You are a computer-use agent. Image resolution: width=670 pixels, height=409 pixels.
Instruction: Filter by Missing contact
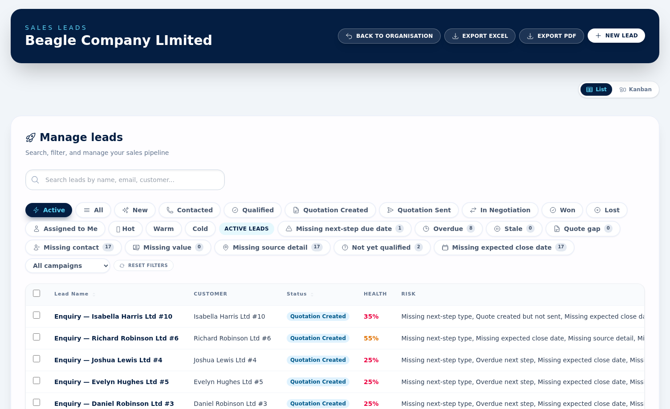[73, 247]
